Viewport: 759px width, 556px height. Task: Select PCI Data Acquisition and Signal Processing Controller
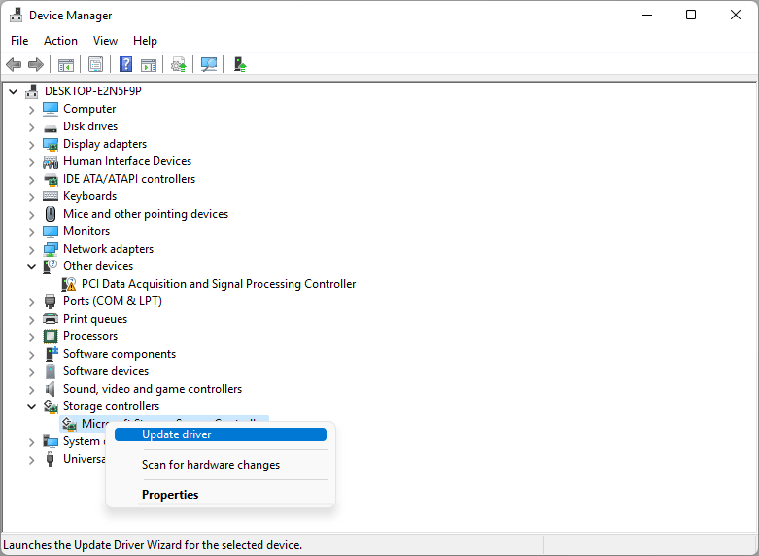(x=219, y=284)
